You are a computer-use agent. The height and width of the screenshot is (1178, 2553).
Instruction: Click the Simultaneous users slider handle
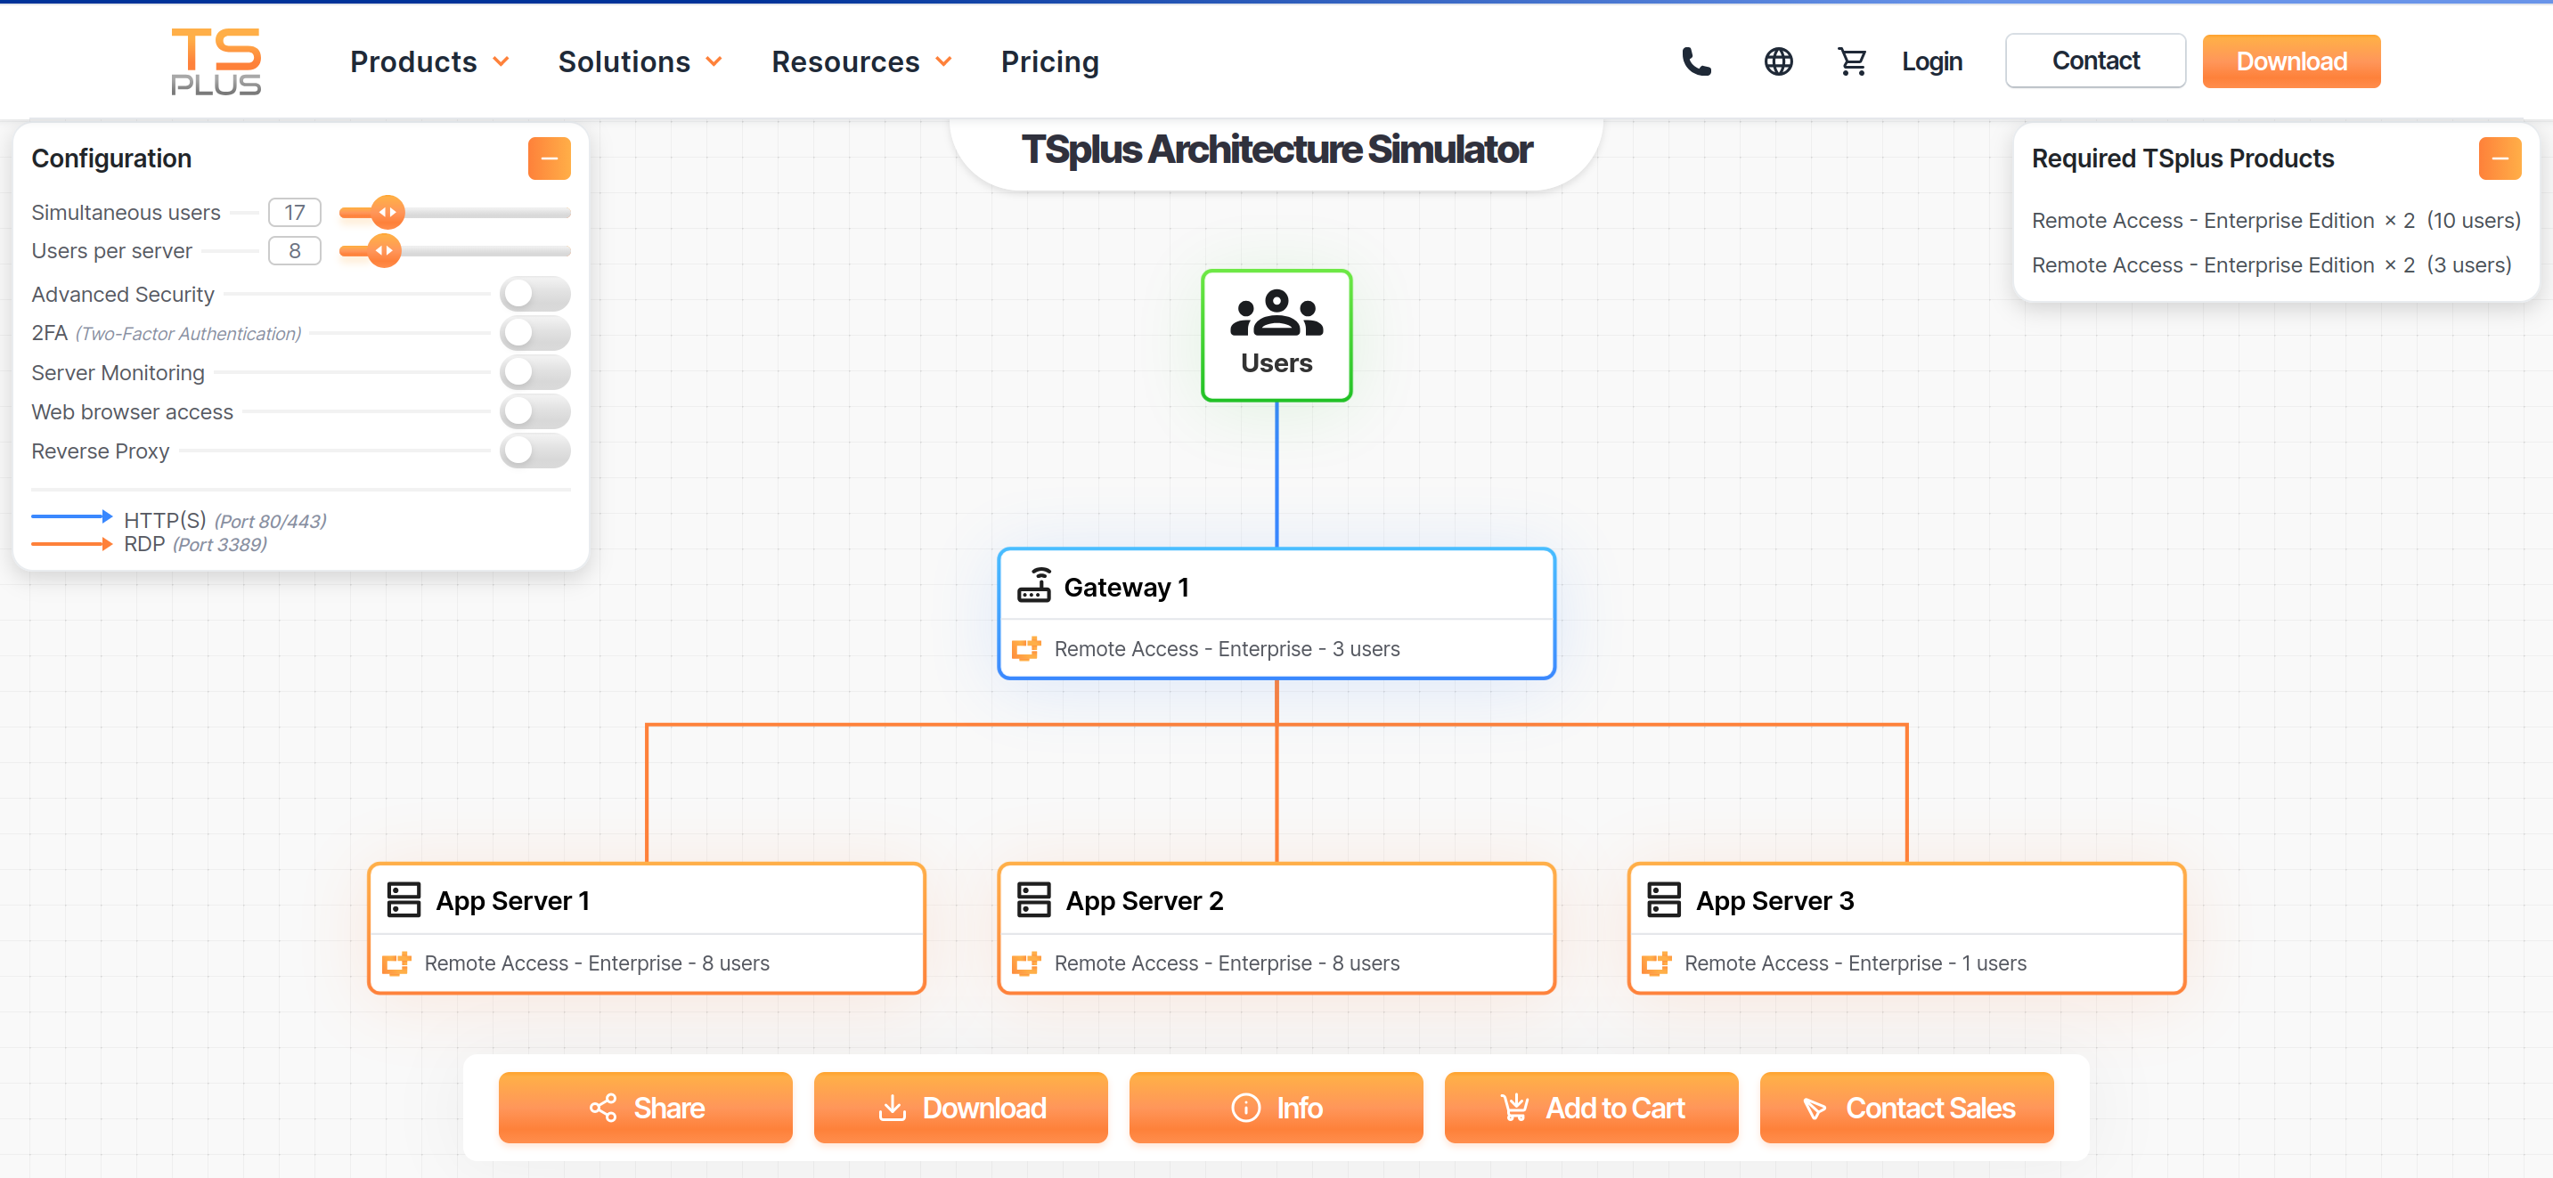tap(387, 212)
